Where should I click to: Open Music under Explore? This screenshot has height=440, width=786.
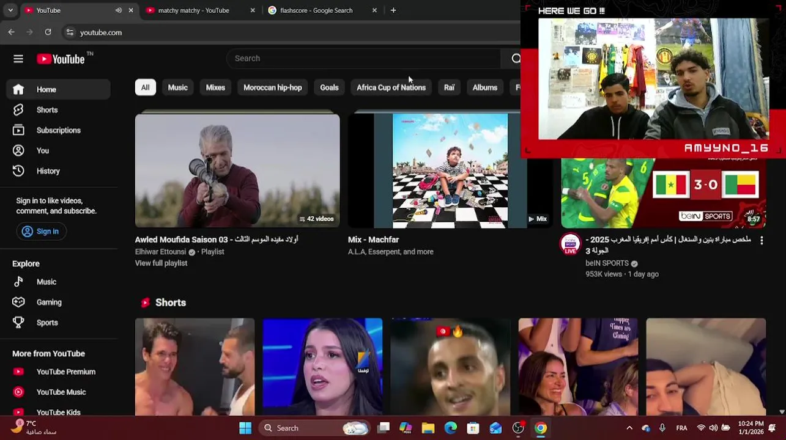[59, 282]
